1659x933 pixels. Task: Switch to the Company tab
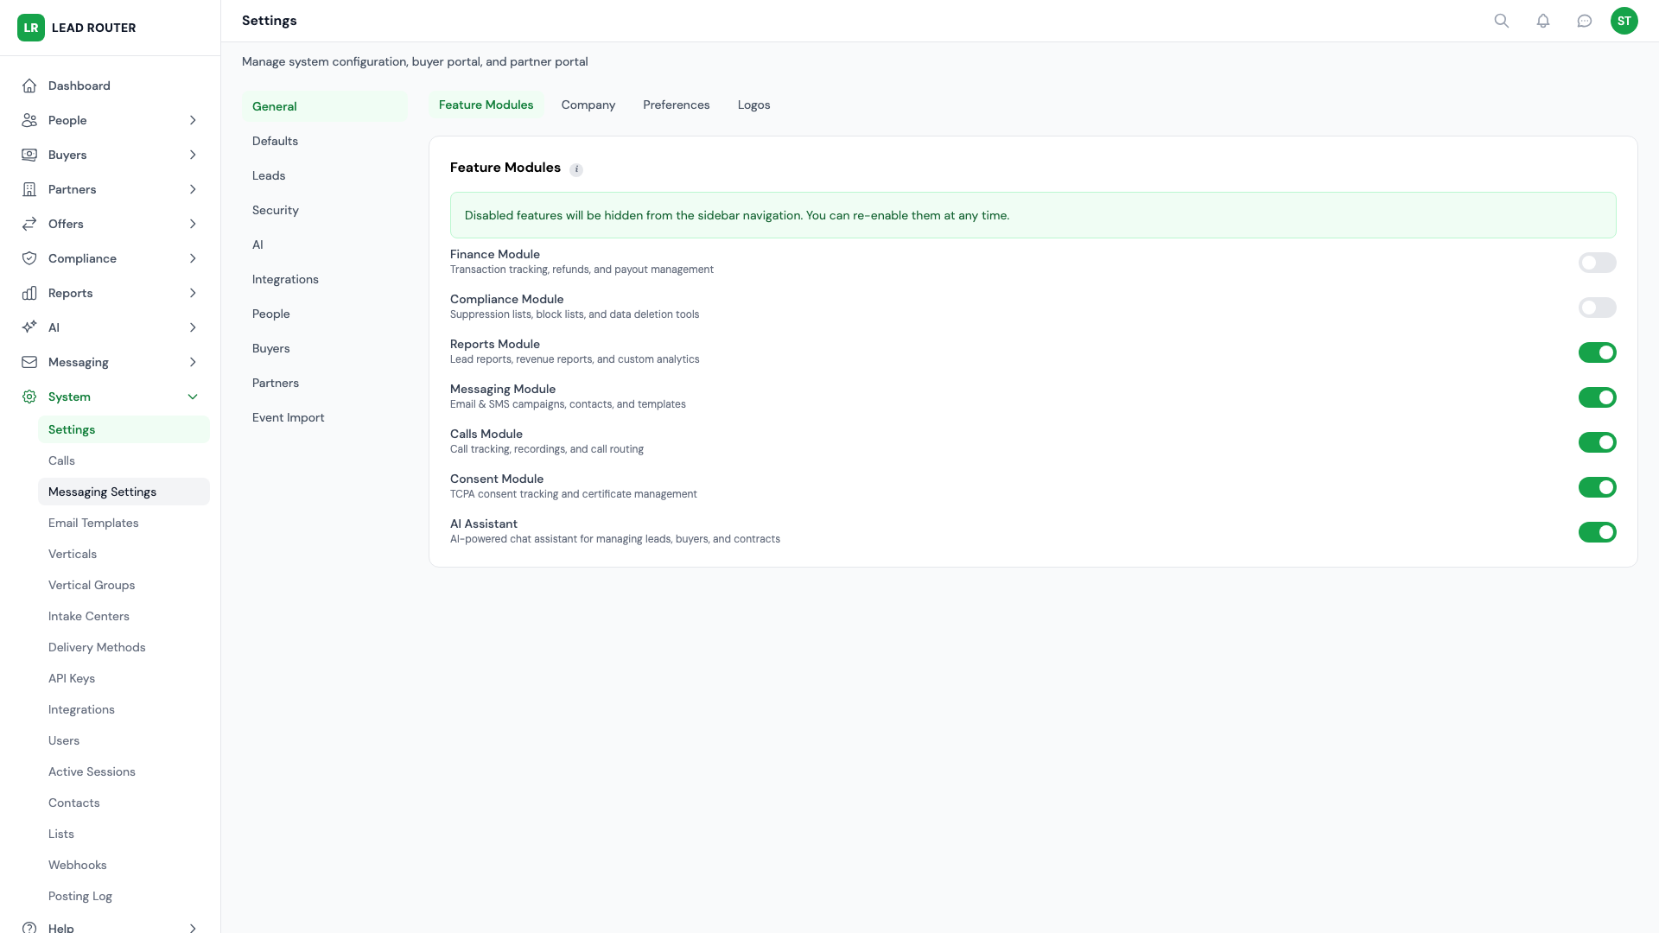pos(588,105)
